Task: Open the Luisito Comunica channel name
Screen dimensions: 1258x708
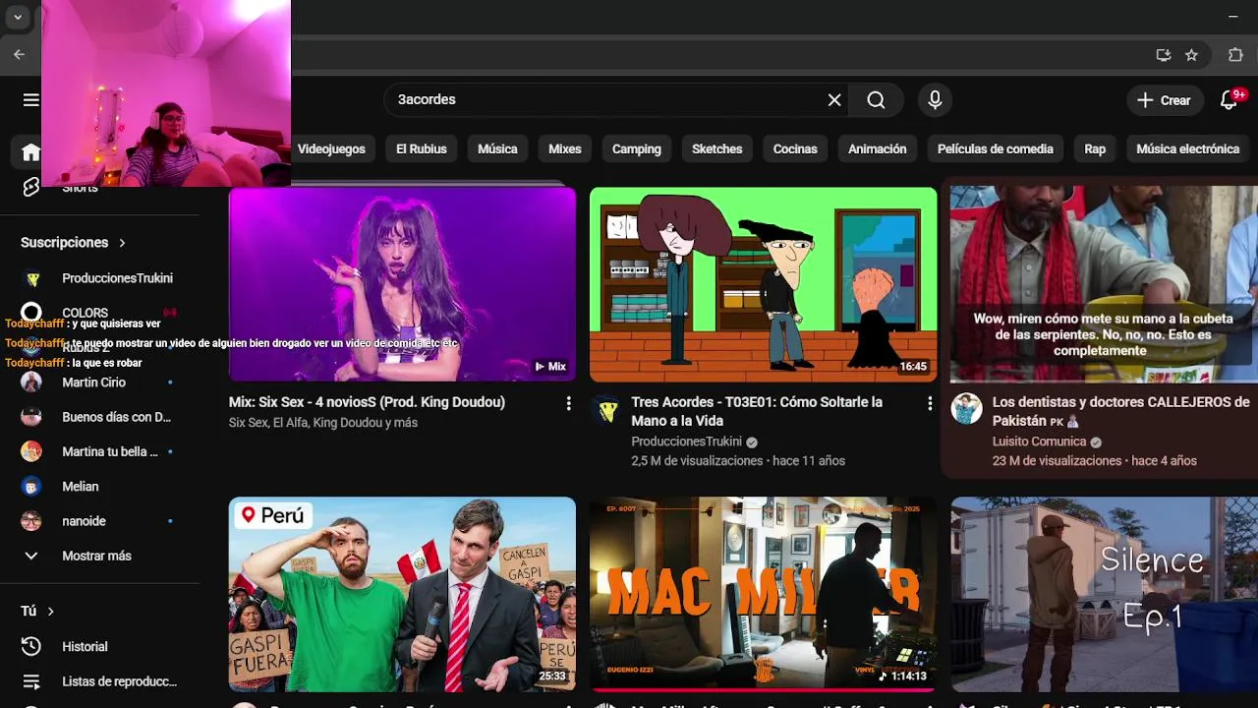Action: 1039,442
